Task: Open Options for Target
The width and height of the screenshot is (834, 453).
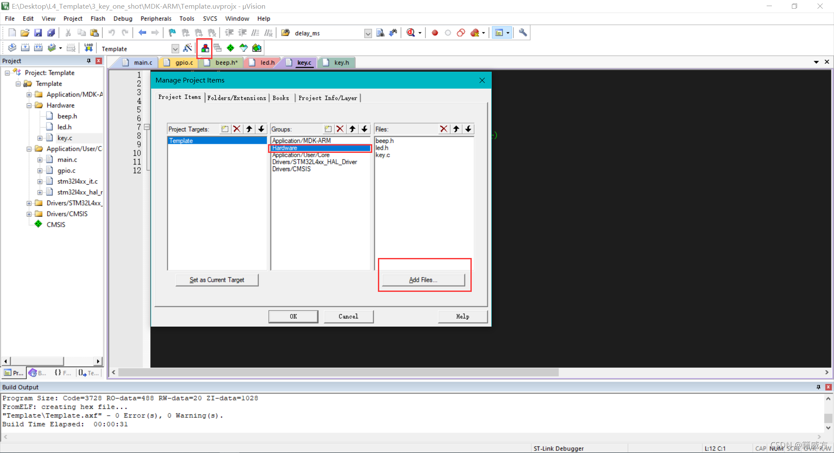Action: (x=188, y=48)
